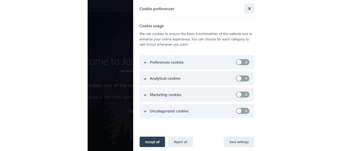Open the Preferences cookies section label
Screen dimensions: 347x151
point(167,62)
